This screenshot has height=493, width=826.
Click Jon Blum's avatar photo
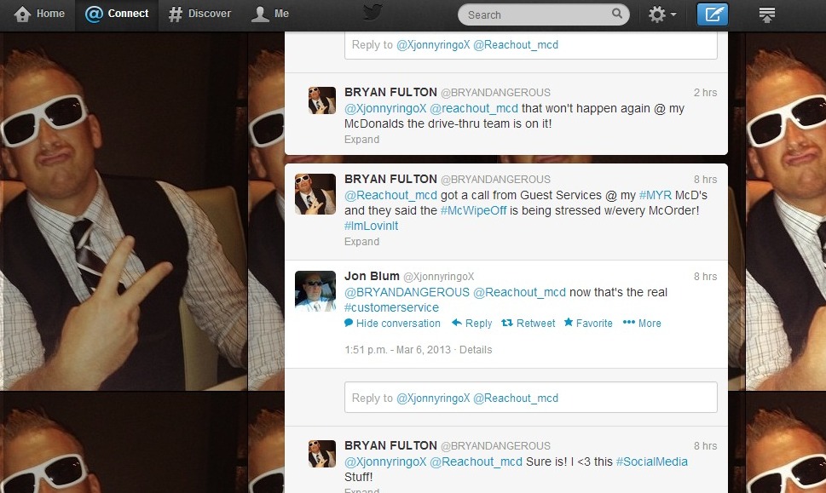pyautogui.click(x=315, y=291)
